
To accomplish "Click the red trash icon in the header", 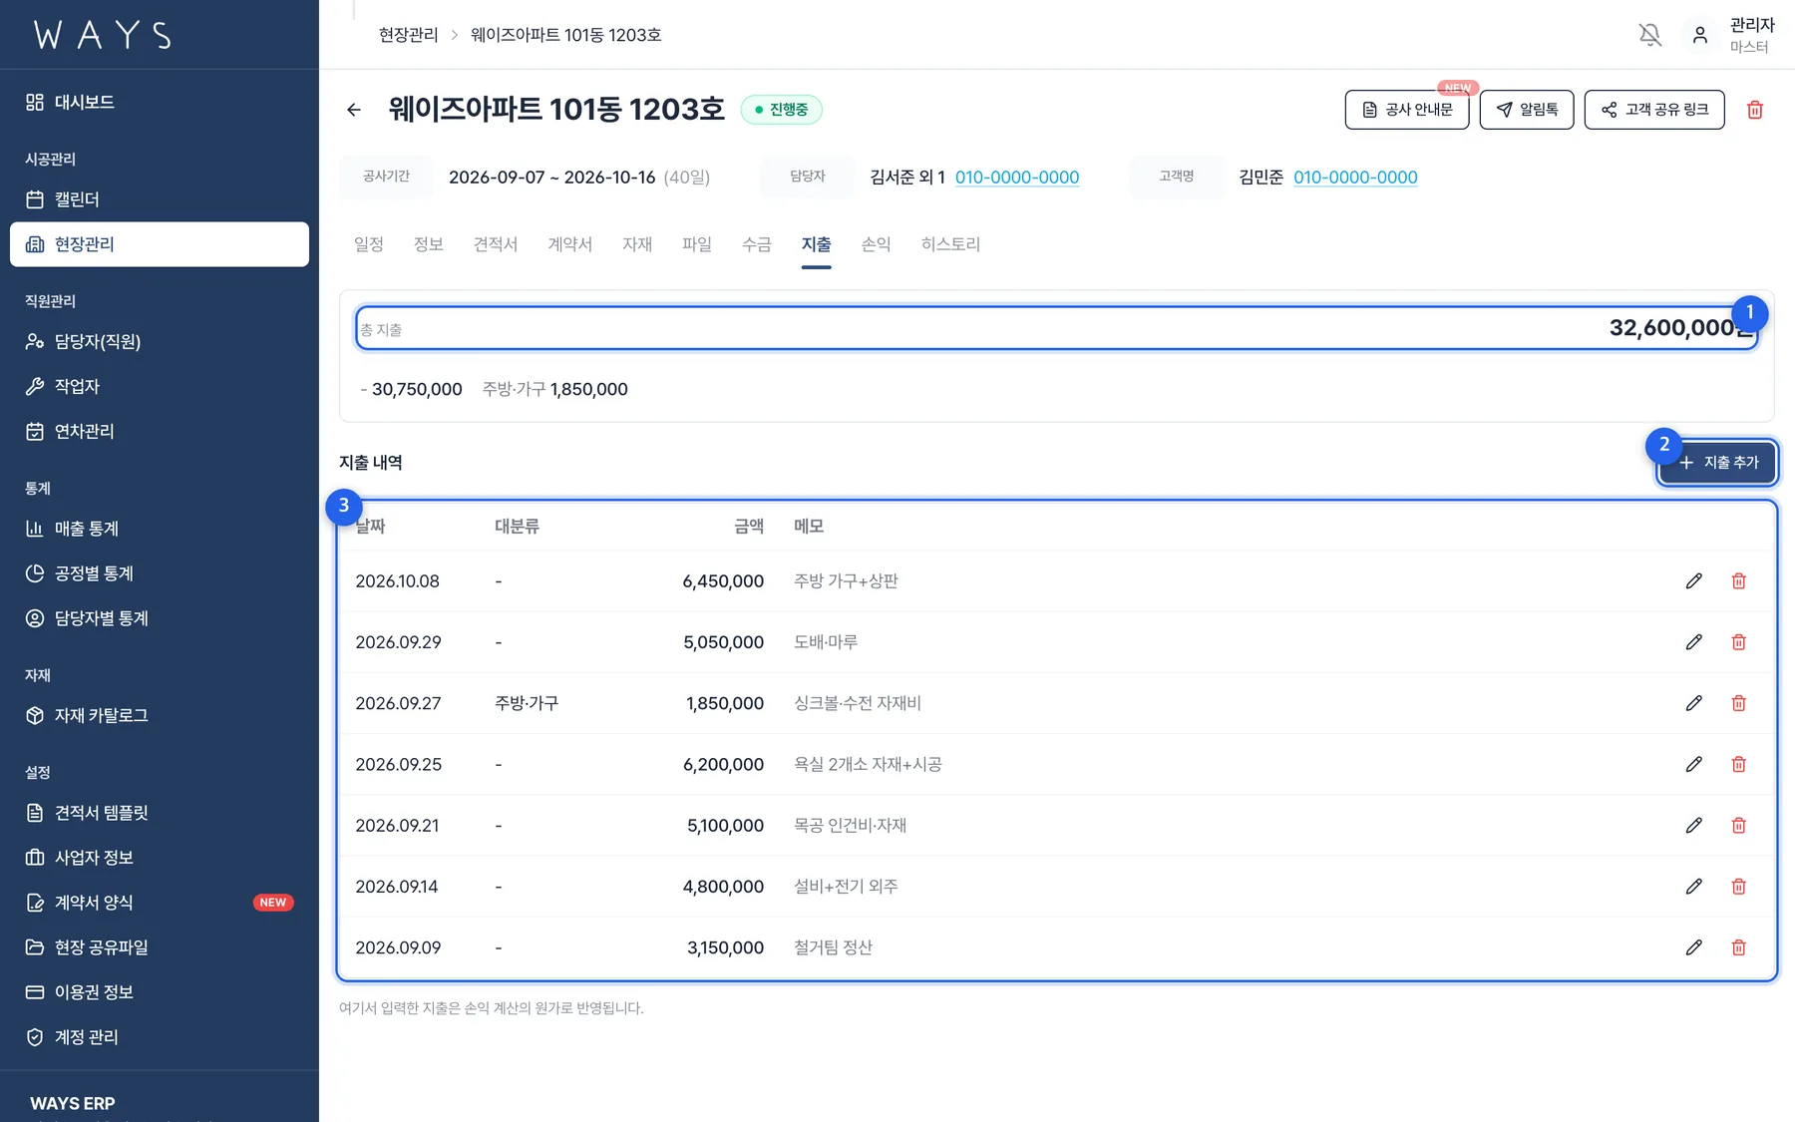I will (1755, 110).
